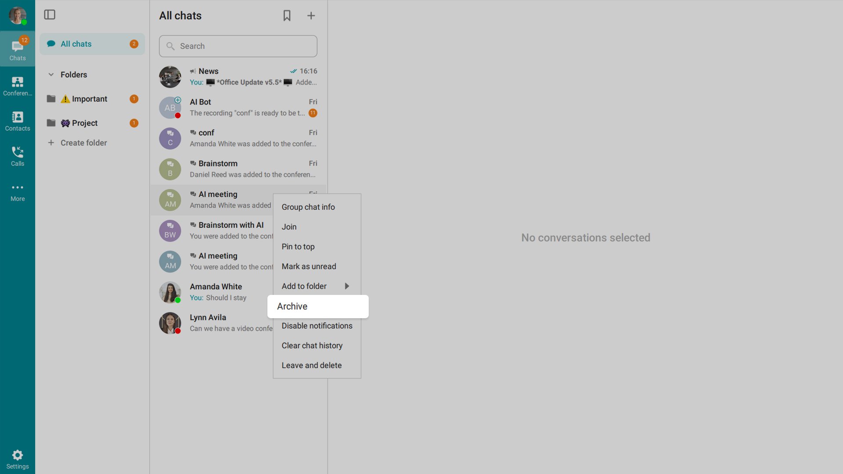This screenshot has width=843, height=474.
Task: Choose Pin to top menu option
Action: 298,247
